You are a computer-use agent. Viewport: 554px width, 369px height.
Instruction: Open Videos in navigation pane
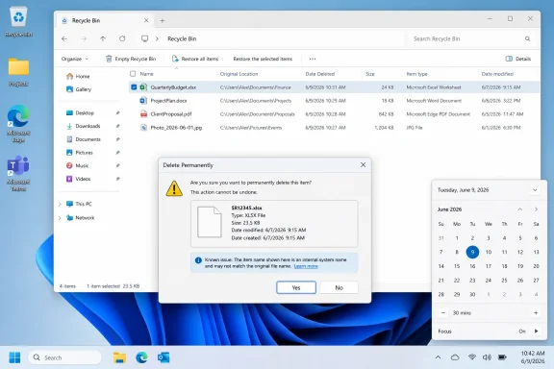[x=79, y=179]
